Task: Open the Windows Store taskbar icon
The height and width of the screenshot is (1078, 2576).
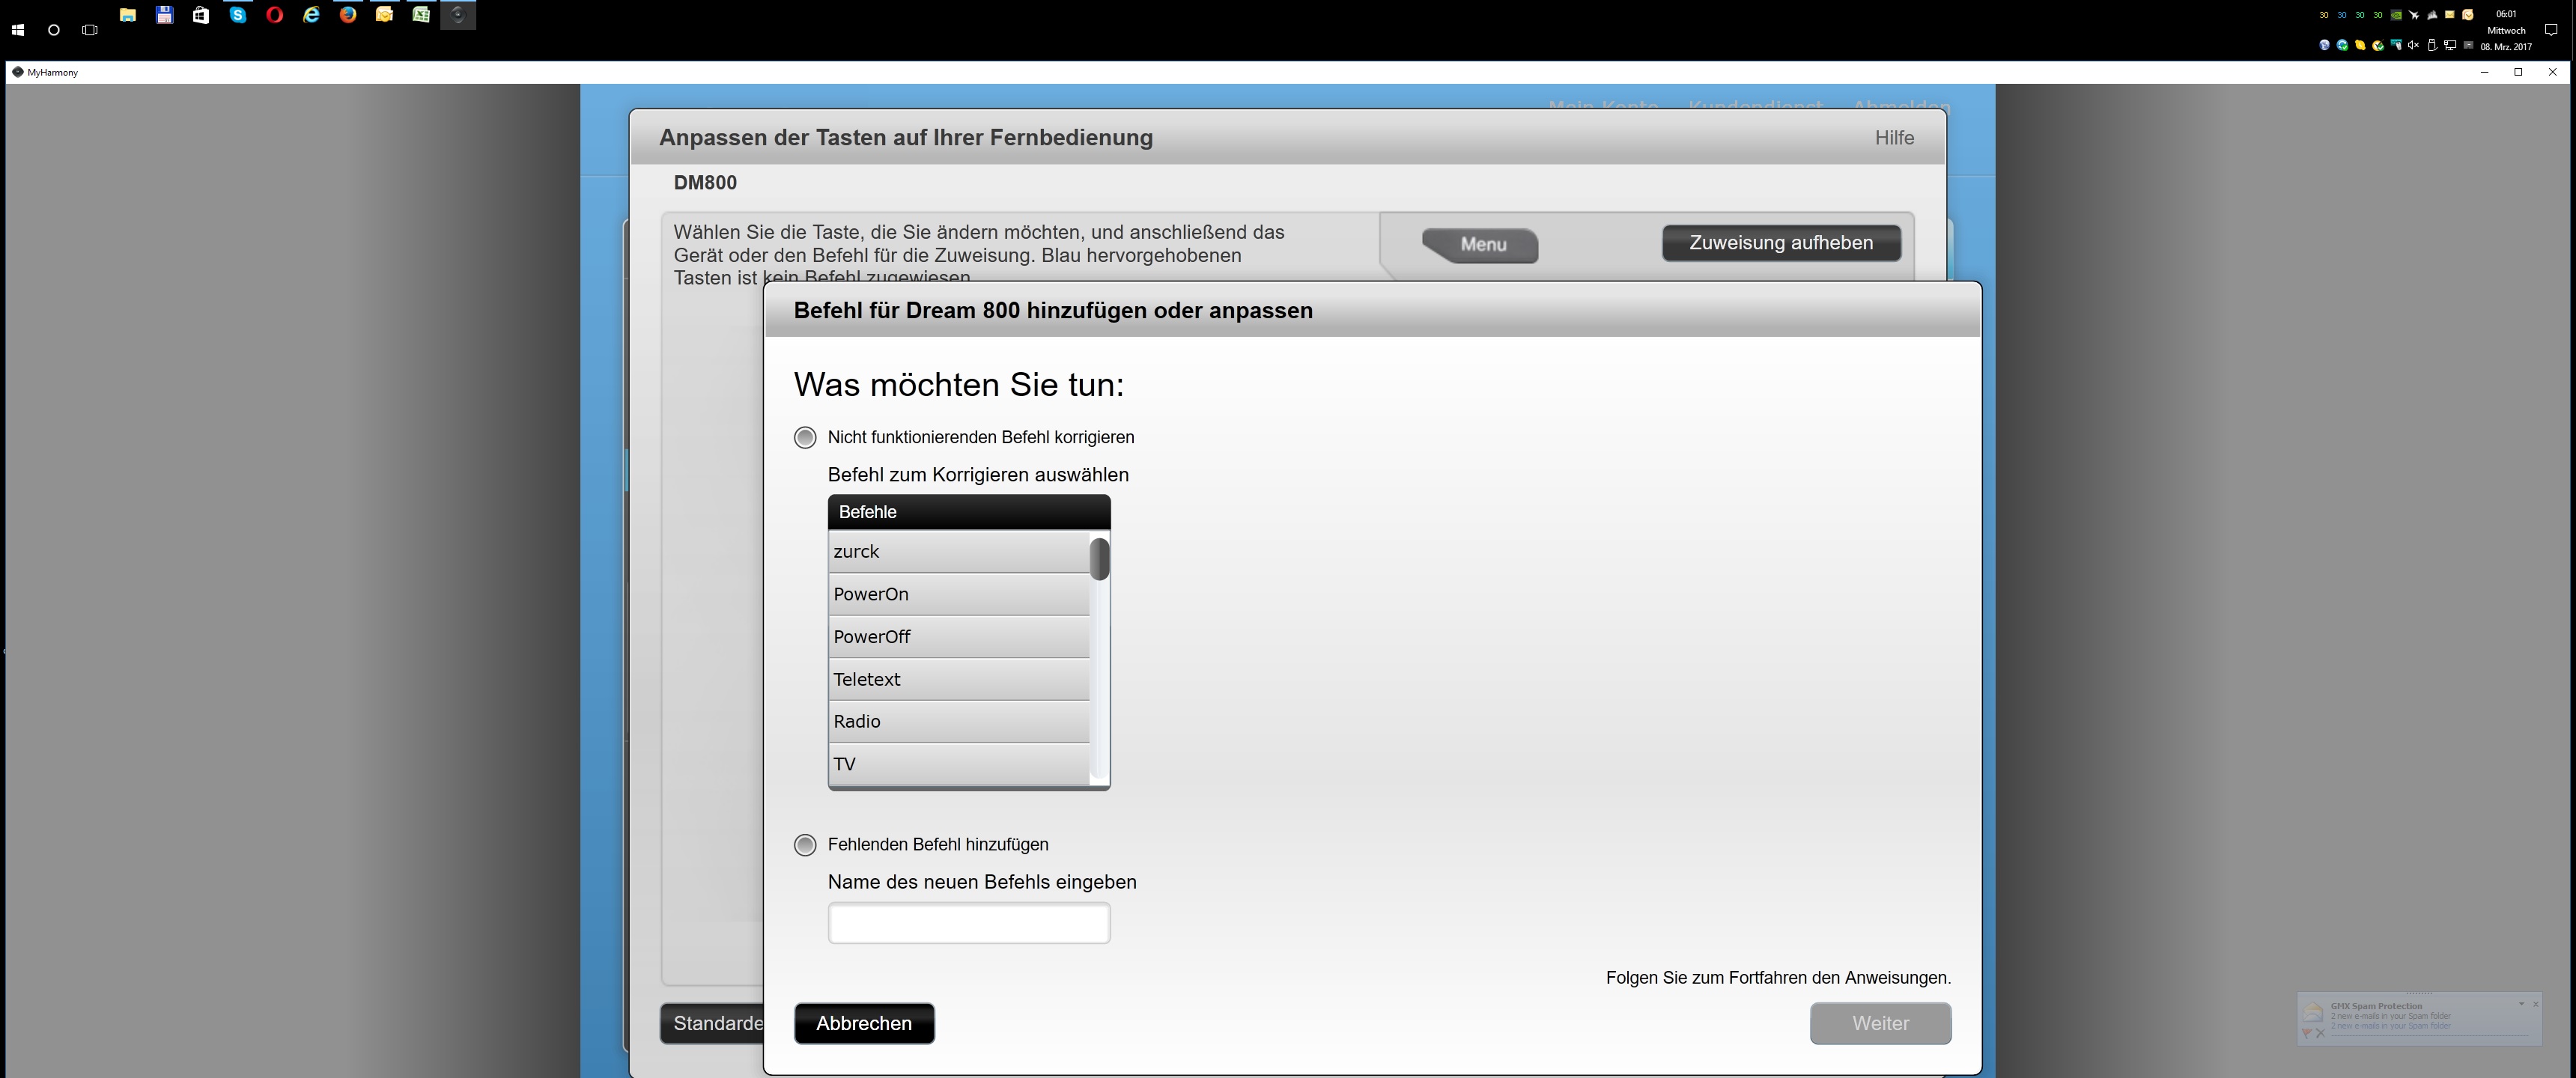Action: coord(201,15)
